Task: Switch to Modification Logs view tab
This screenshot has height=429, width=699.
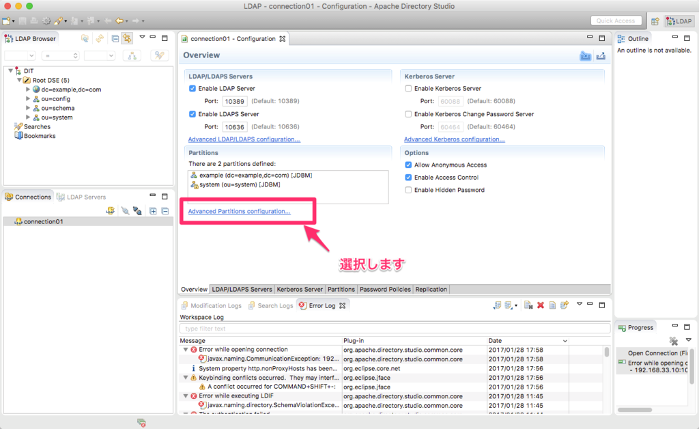Action: [x=212, y=305]
